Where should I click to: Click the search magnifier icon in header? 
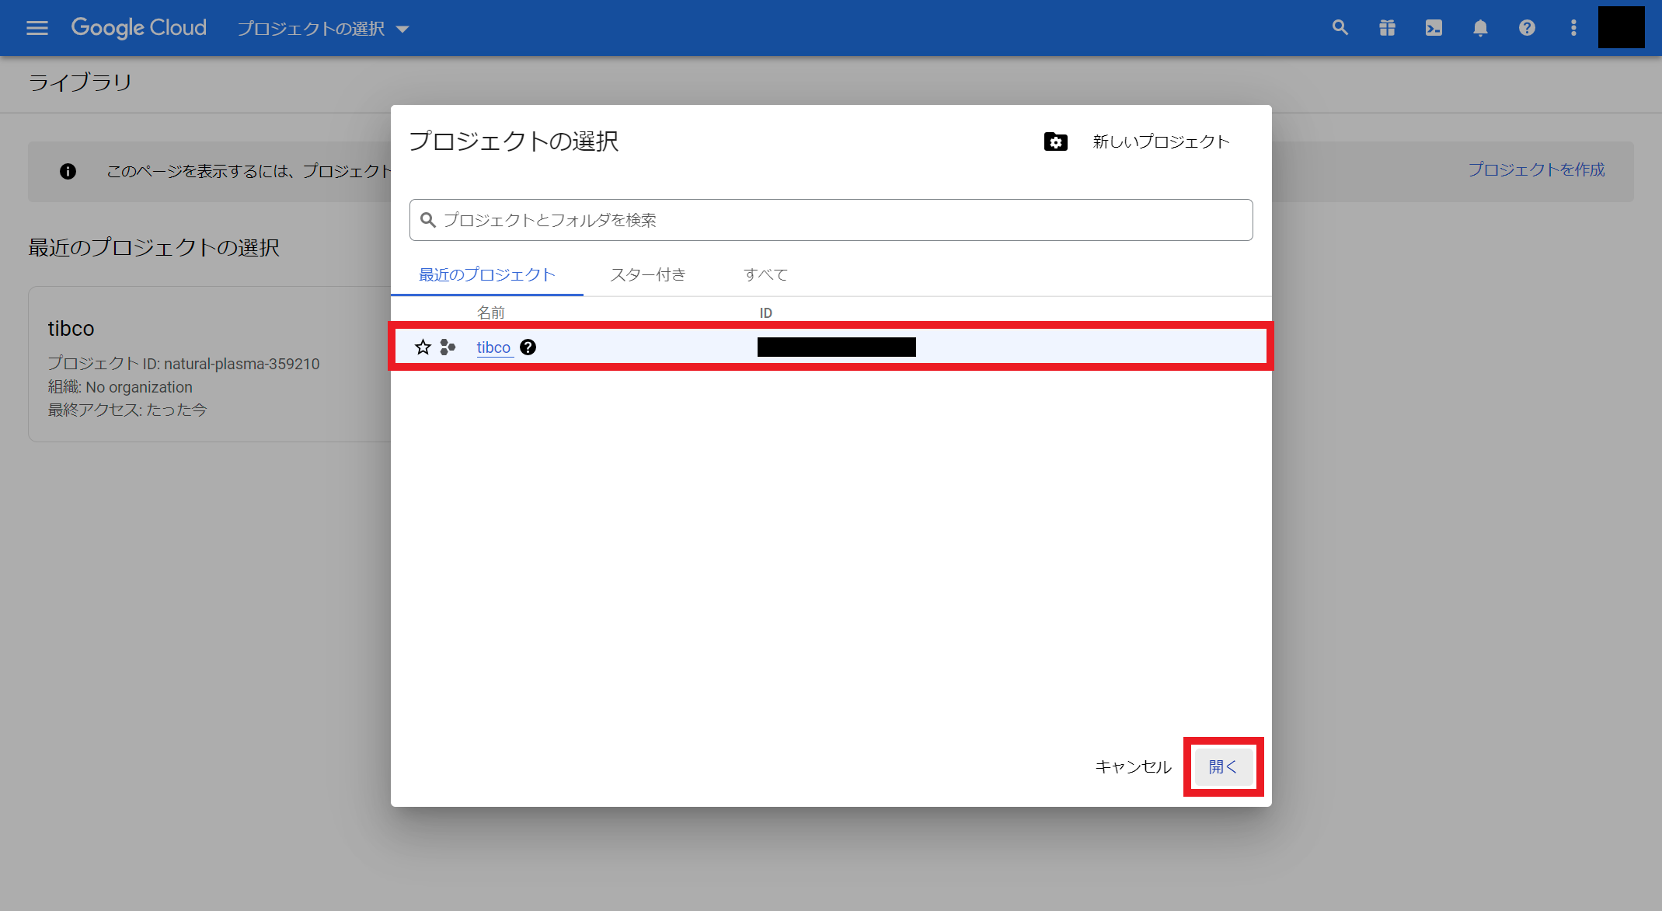tap(1340, 28)
